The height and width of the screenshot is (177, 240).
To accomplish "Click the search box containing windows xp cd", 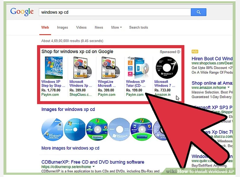I will [115, 12].
